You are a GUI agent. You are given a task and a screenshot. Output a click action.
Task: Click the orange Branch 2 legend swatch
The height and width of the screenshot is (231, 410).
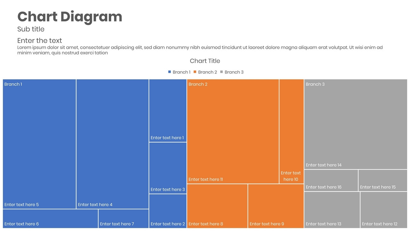pyautogui.click(x=195, y=72)
